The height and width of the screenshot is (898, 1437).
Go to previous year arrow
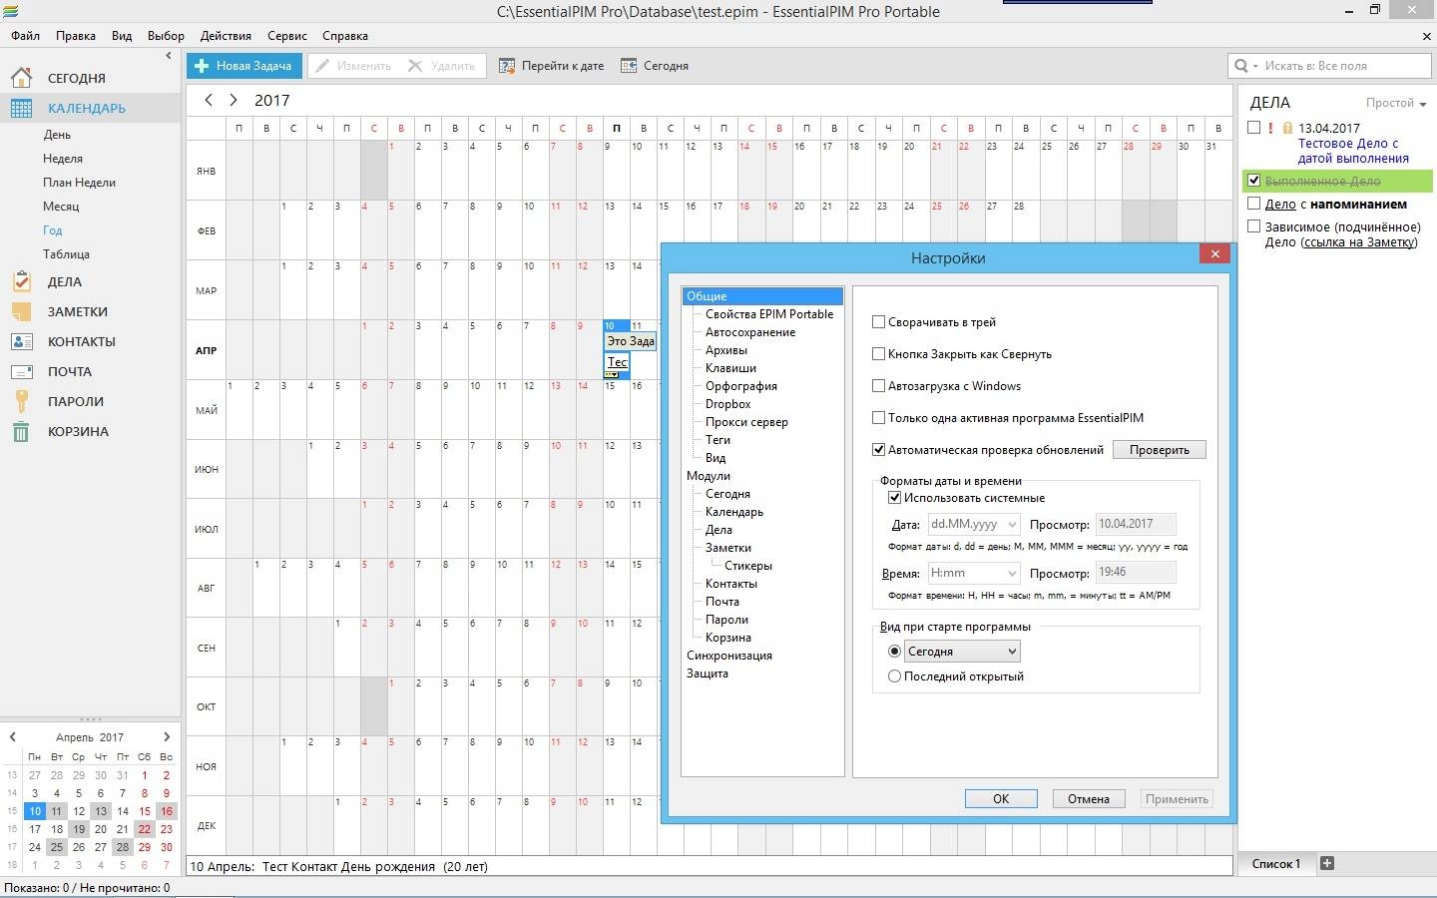208,100
